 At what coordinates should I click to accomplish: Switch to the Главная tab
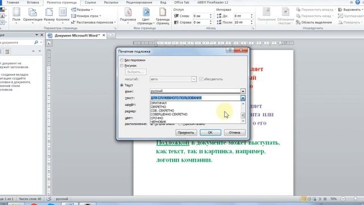tap(13, 2)
